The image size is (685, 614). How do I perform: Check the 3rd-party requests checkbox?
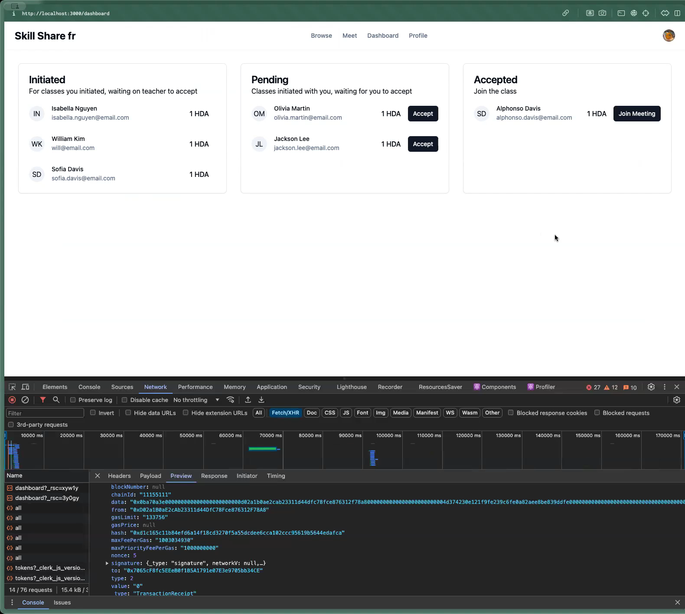(11, 425)
